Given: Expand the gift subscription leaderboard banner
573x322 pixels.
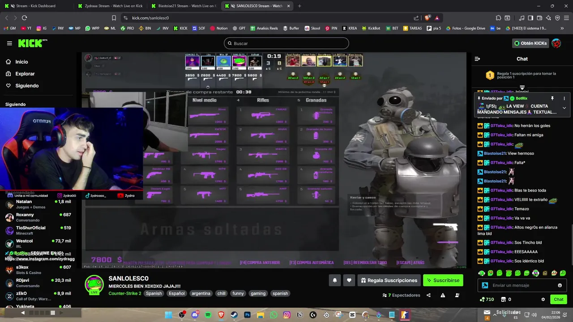Looking at the screenshot, I should tap(522, 87).
